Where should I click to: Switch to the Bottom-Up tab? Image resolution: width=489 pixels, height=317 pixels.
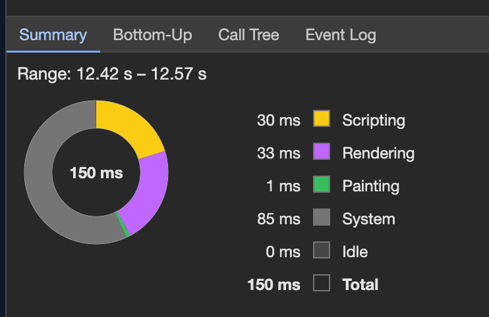tap(152, 35)
